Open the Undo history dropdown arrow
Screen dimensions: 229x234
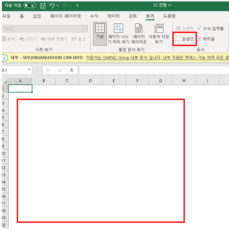58,6
